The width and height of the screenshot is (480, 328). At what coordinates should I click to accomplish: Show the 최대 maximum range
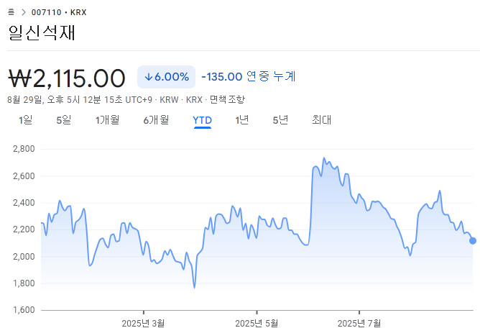tap(321, 120)
